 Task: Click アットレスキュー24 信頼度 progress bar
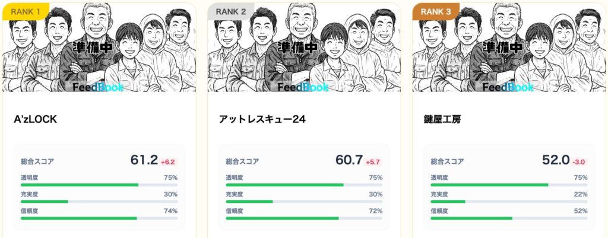pos(304,218)
